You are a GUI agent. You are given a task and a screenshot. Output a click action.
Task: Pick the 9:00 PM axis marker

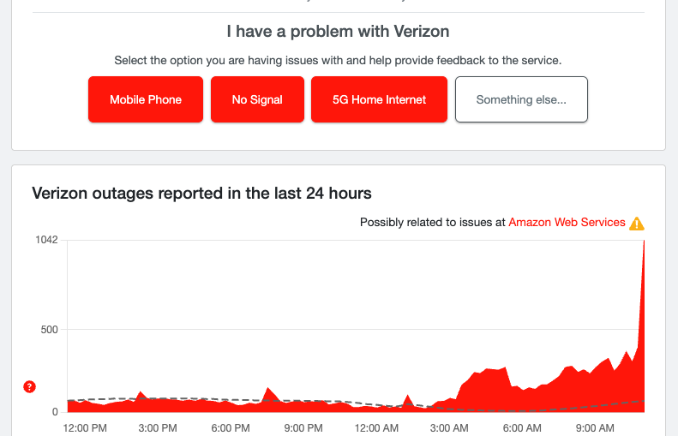tap(303, 427)
